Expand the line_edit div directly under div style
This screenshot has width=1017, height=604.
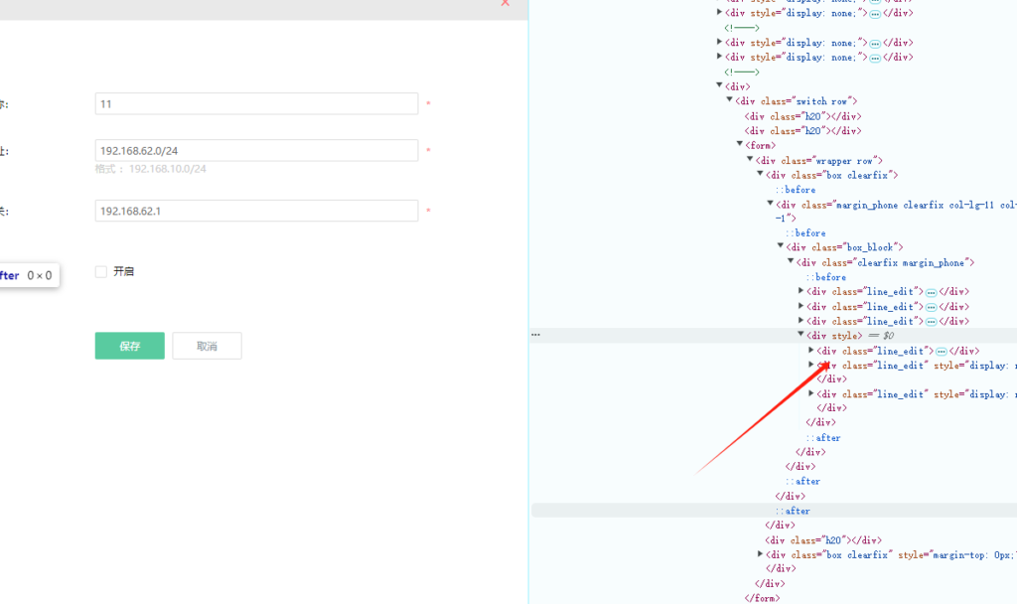pos(811,350)
